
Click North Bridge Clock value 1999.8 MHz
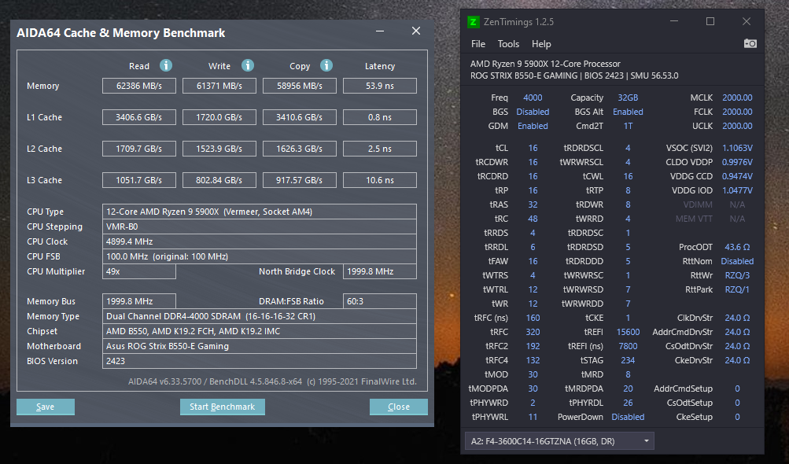(380, 271)
